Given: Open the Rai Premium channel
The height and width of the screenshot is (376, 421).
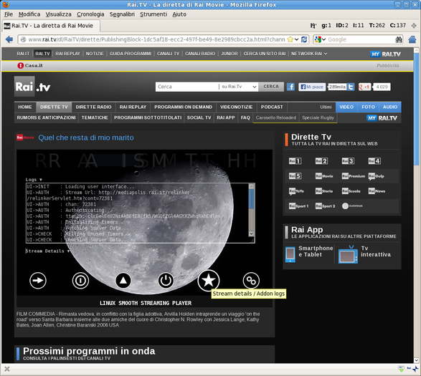Looking at the screenshot, I should tap(354, 176).
